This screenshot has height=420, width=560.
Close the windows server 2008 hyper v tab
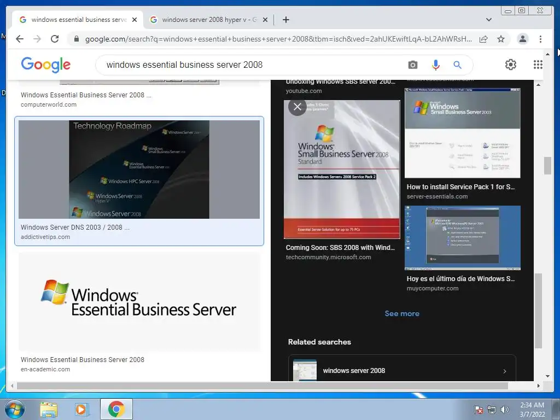(x=265, y=20)
